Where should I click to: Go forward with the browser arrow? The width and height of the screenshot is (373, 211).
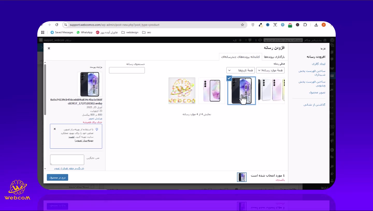[49, 25]
